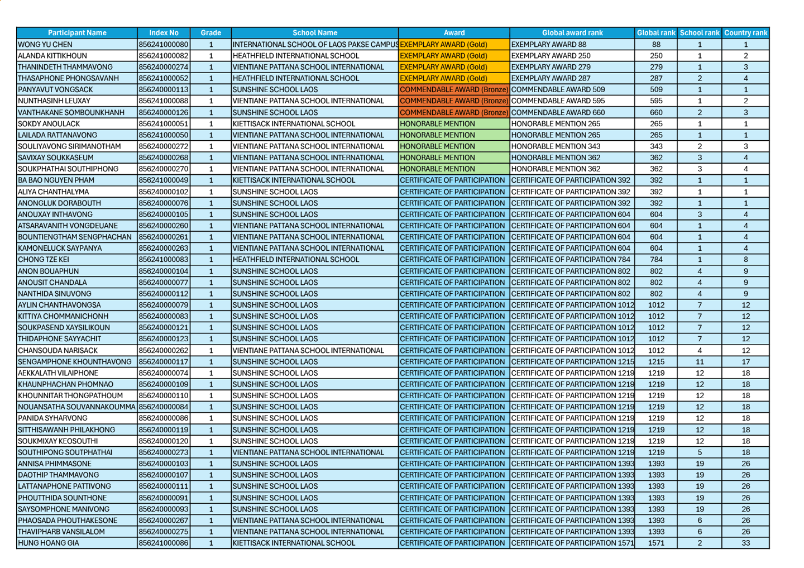
Task: Click the School Name header cell
Action: [315, 33]
